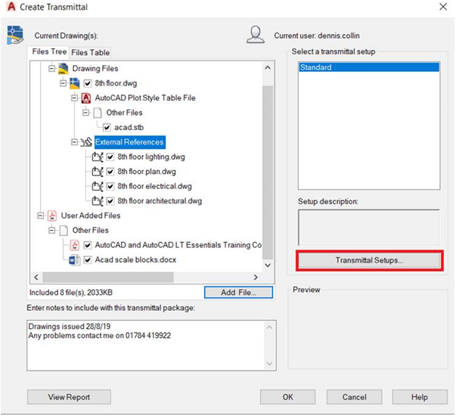Select the External References tree label
The width and height of the screenshot is (456, 416).
point(130,142)
